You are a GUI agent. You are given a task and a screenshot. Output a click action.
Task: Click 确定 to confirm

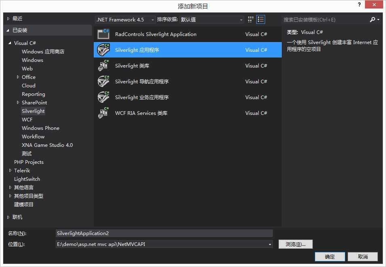[330, 256]
